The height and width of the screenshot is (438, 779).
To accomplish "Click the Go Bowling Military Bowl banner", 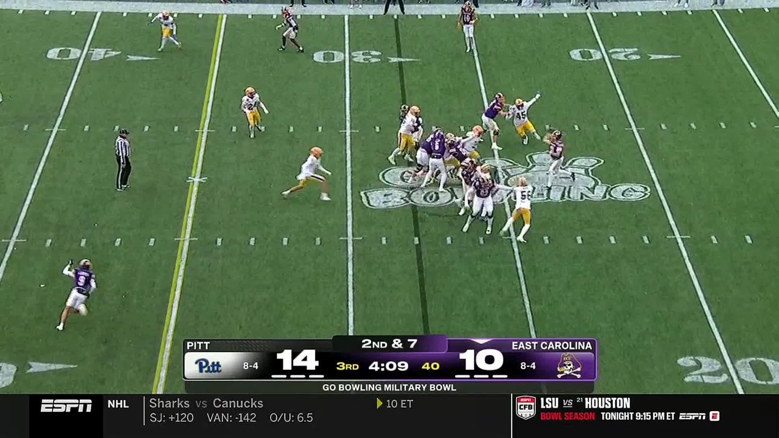I will coord(389,387).
